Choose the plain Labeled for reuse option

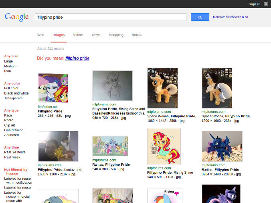pyautogui.click(x=18, y=188)
